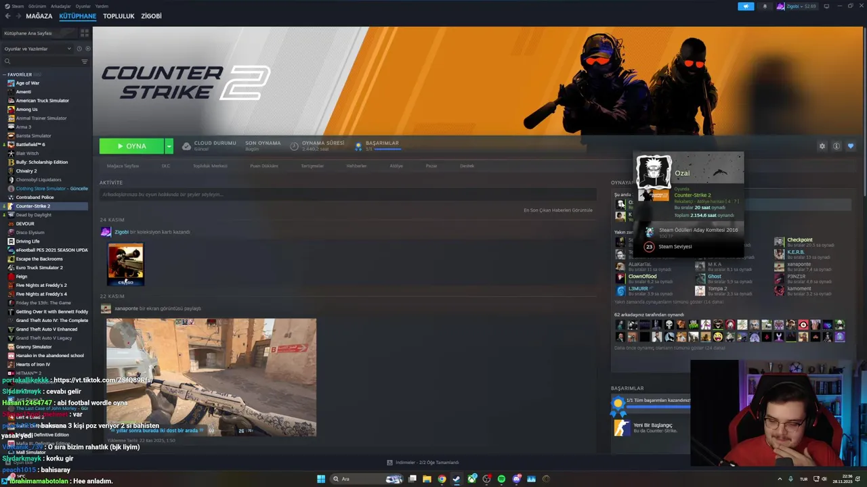
Task: Open the Puan Dükkânı link
Action: point(264,166)
